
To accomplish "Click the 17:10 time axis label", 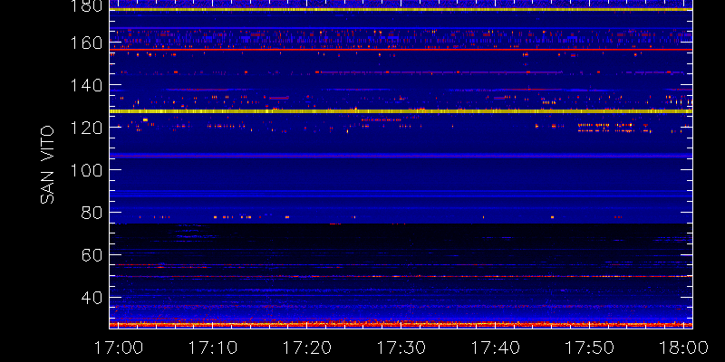I will click(212, 348).
